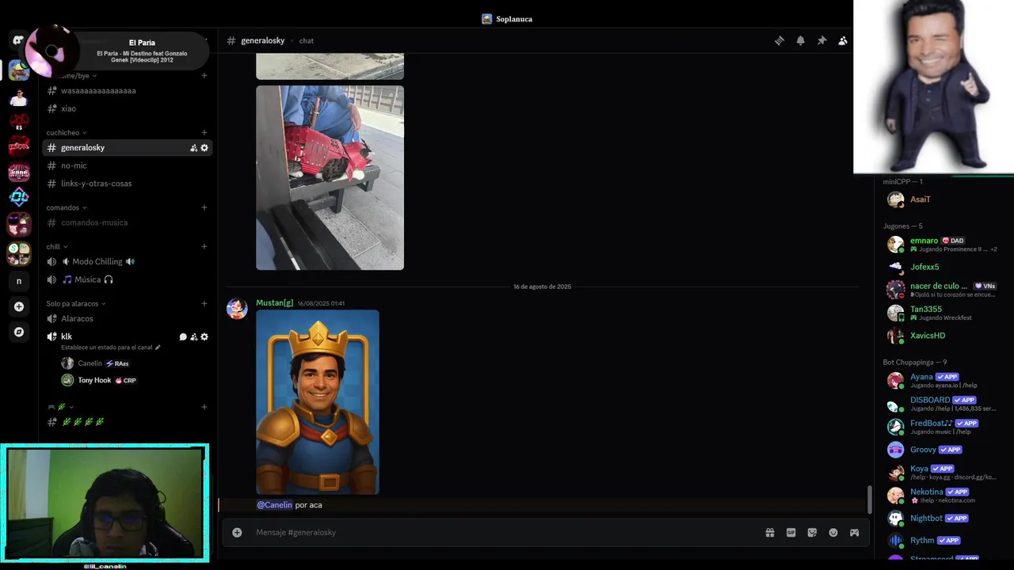This screenshot has height=570, width=1014.
Task: Open links-y-otras-cosas channel
Action: (x=127, y=184)
